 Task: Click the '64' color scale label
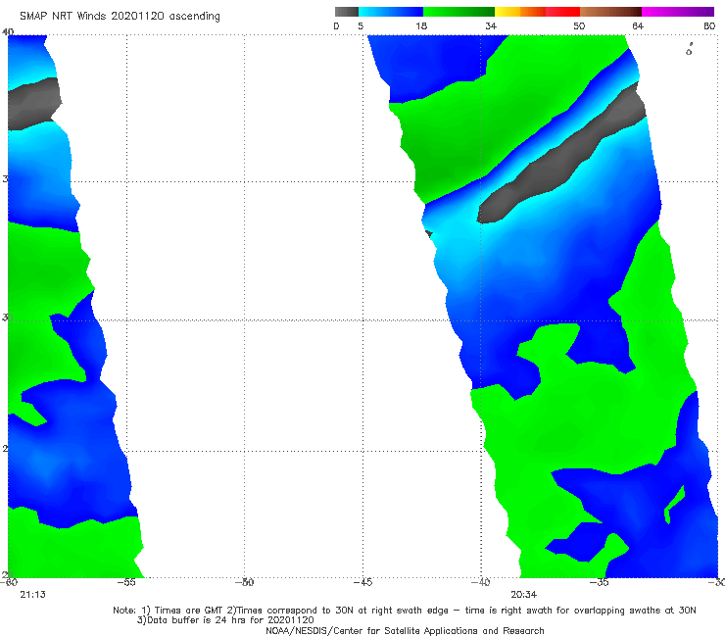638,25
